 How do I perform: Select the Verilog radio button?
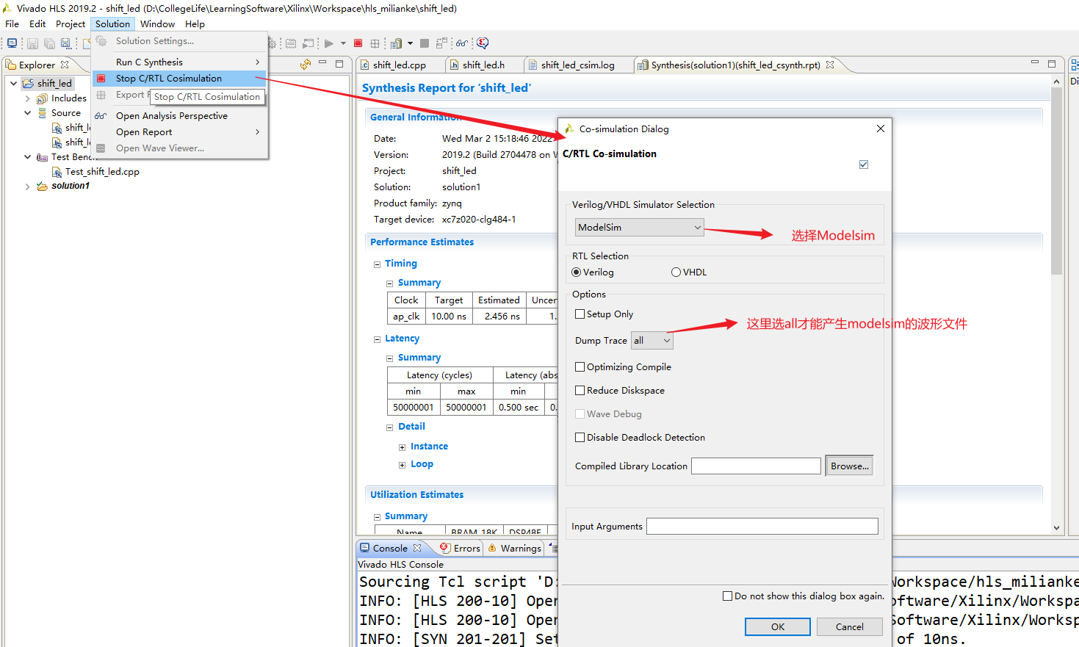click(x=577, y=272)
